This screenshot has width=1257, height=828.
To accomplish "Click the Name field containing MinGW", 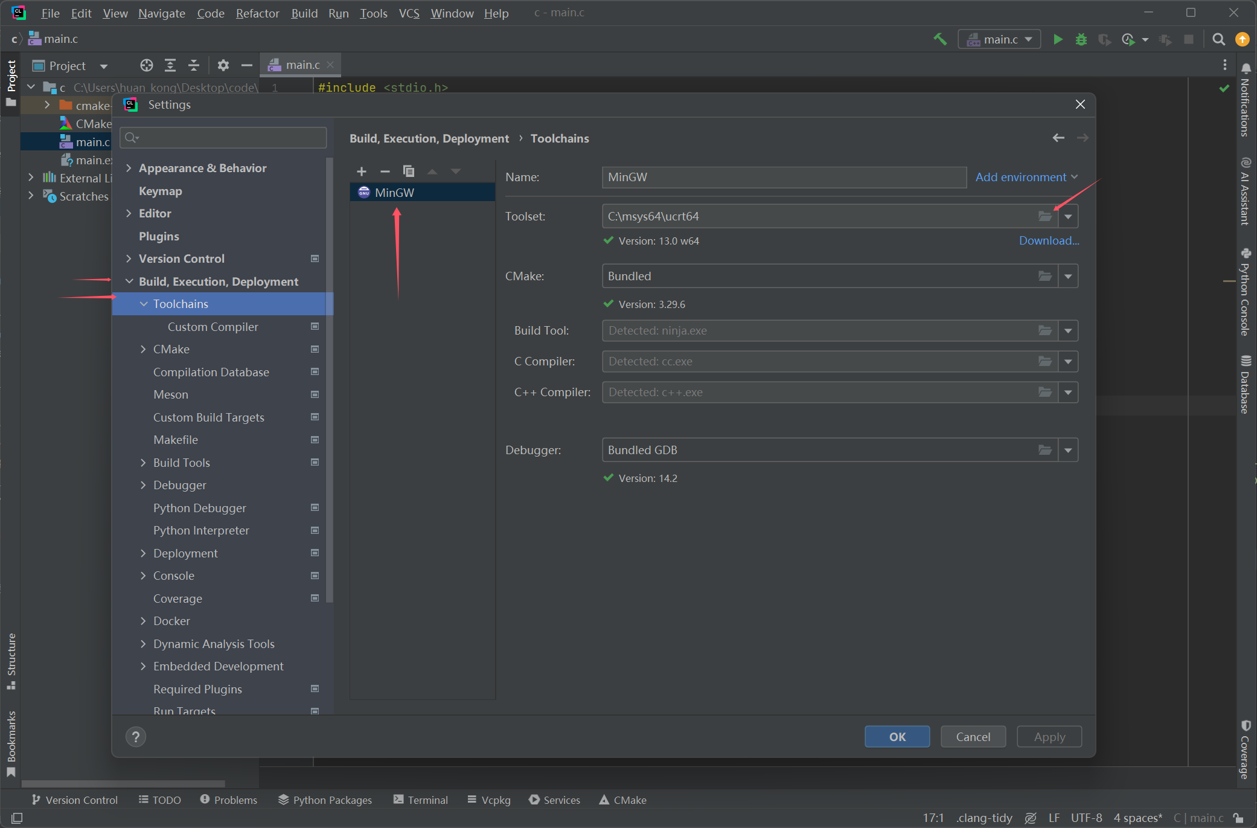I will click(784, 177).
